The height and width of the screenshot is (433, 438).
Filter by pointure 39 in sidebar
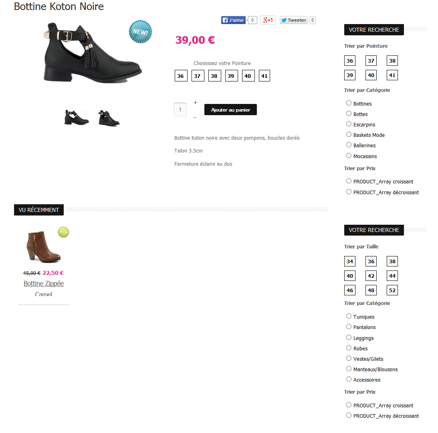[350, 75]
